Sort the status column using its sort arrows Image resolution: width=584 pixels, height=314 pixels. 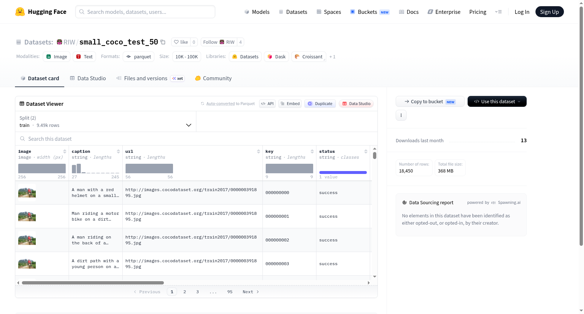click(x=366, y=151)
